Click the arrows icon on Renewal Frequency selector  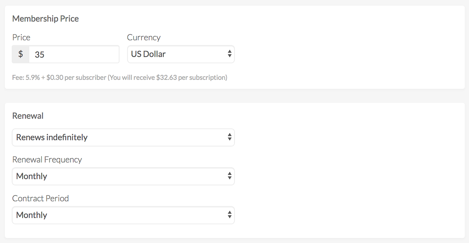pos(229,176)
